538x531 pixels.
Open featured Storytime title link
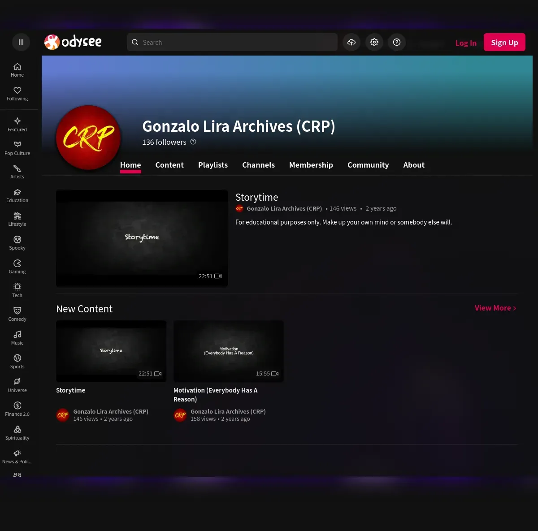click(x=257, y=197)
